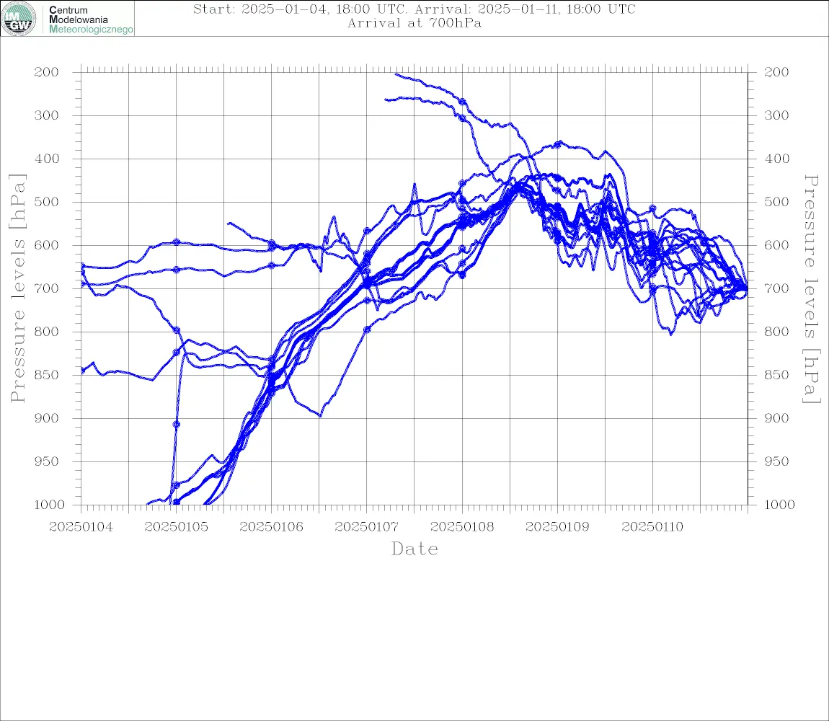The width and height of the screenshot is (829, 721).
Task: Click the 20250106 date label
Action: 271,527
